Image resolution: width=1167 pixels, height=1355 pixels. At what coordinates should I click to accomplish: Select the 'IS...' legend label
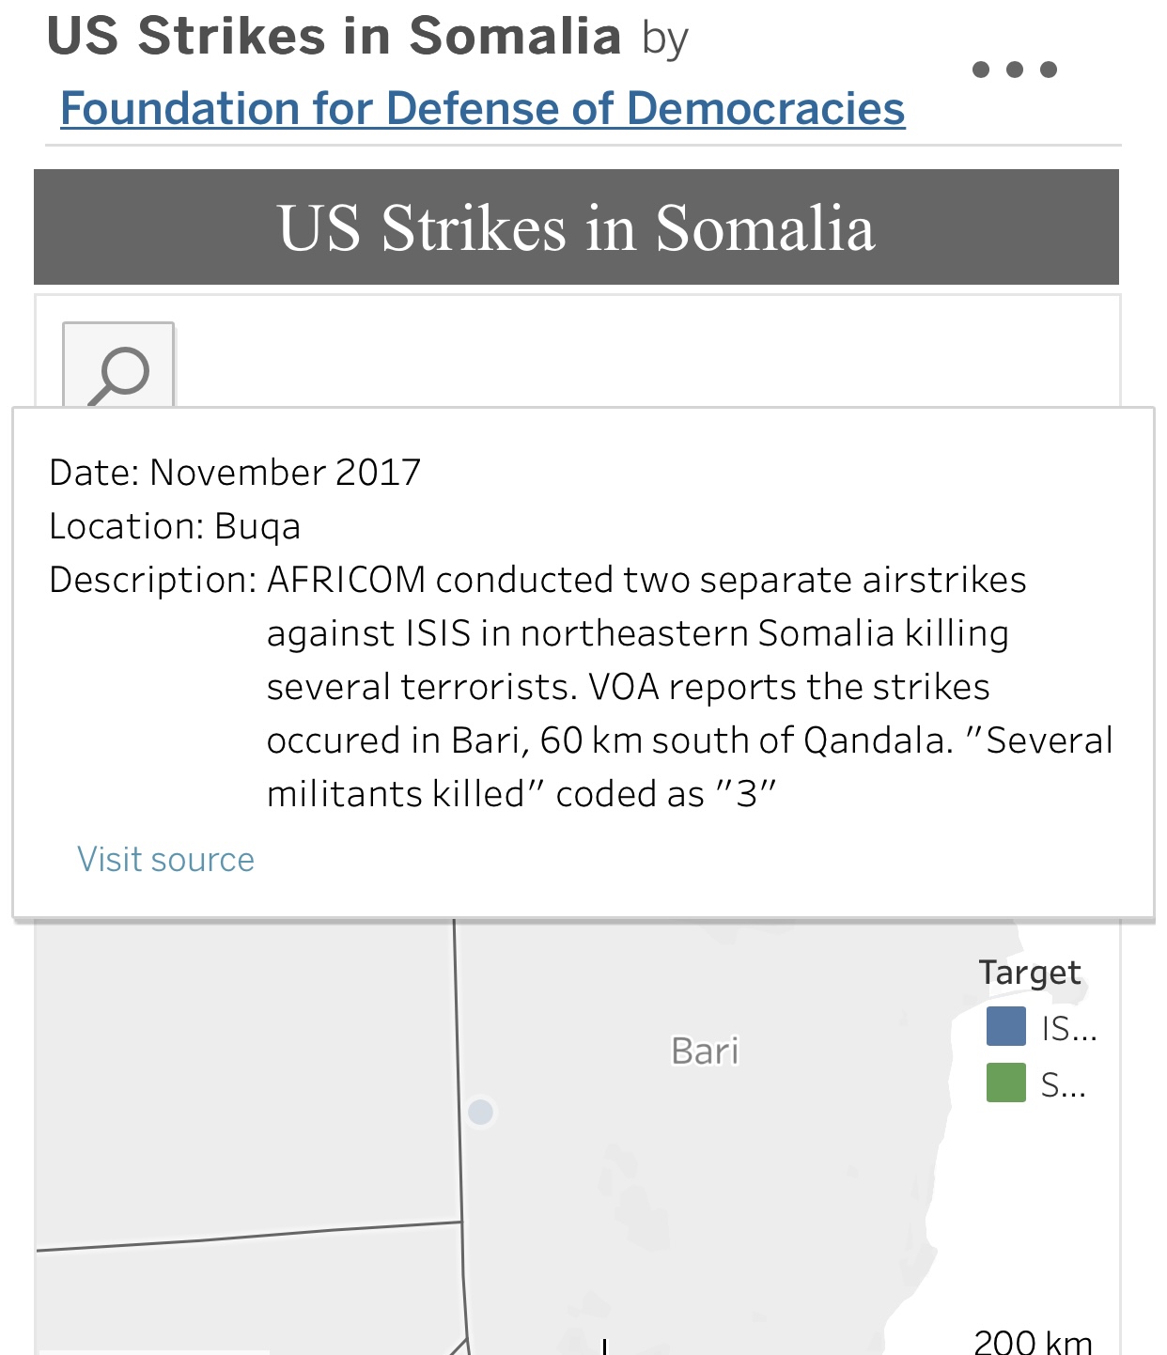click(1068, 1029)
